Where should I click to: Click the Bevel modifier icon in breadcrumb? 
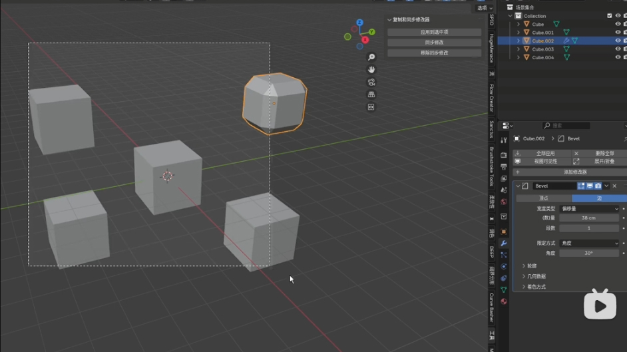tap(561, 138)
